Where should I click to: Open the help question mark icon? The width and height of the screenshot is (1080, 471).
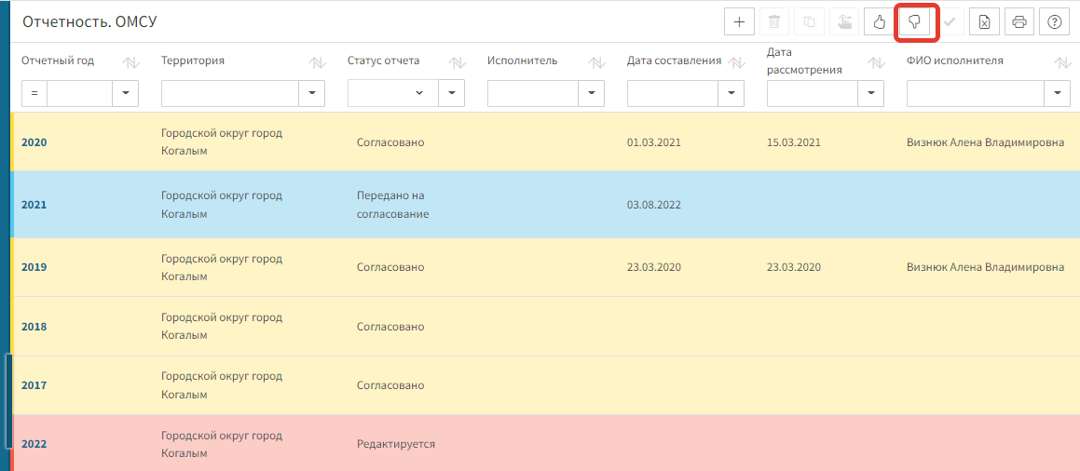1054,22
